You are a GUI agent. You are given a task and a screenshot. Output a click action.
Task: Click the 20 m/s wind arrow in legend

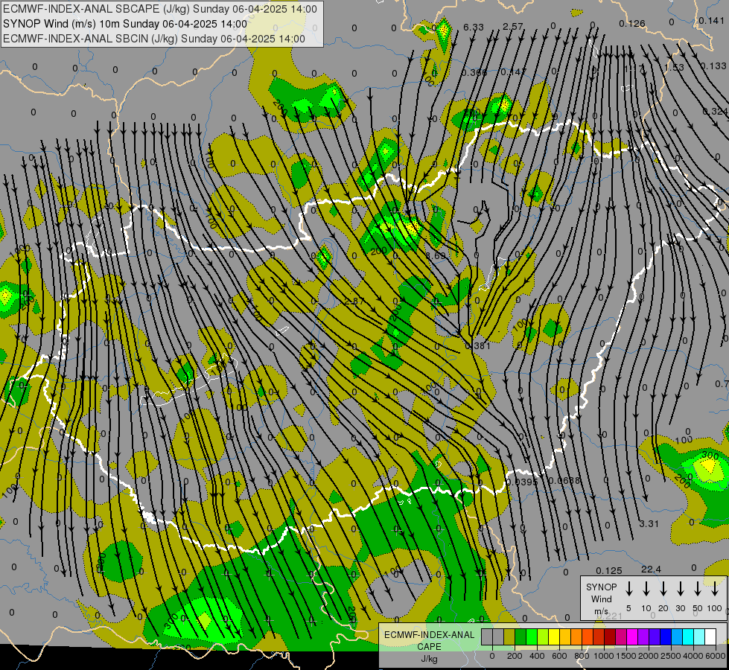[x=663, y=588]
